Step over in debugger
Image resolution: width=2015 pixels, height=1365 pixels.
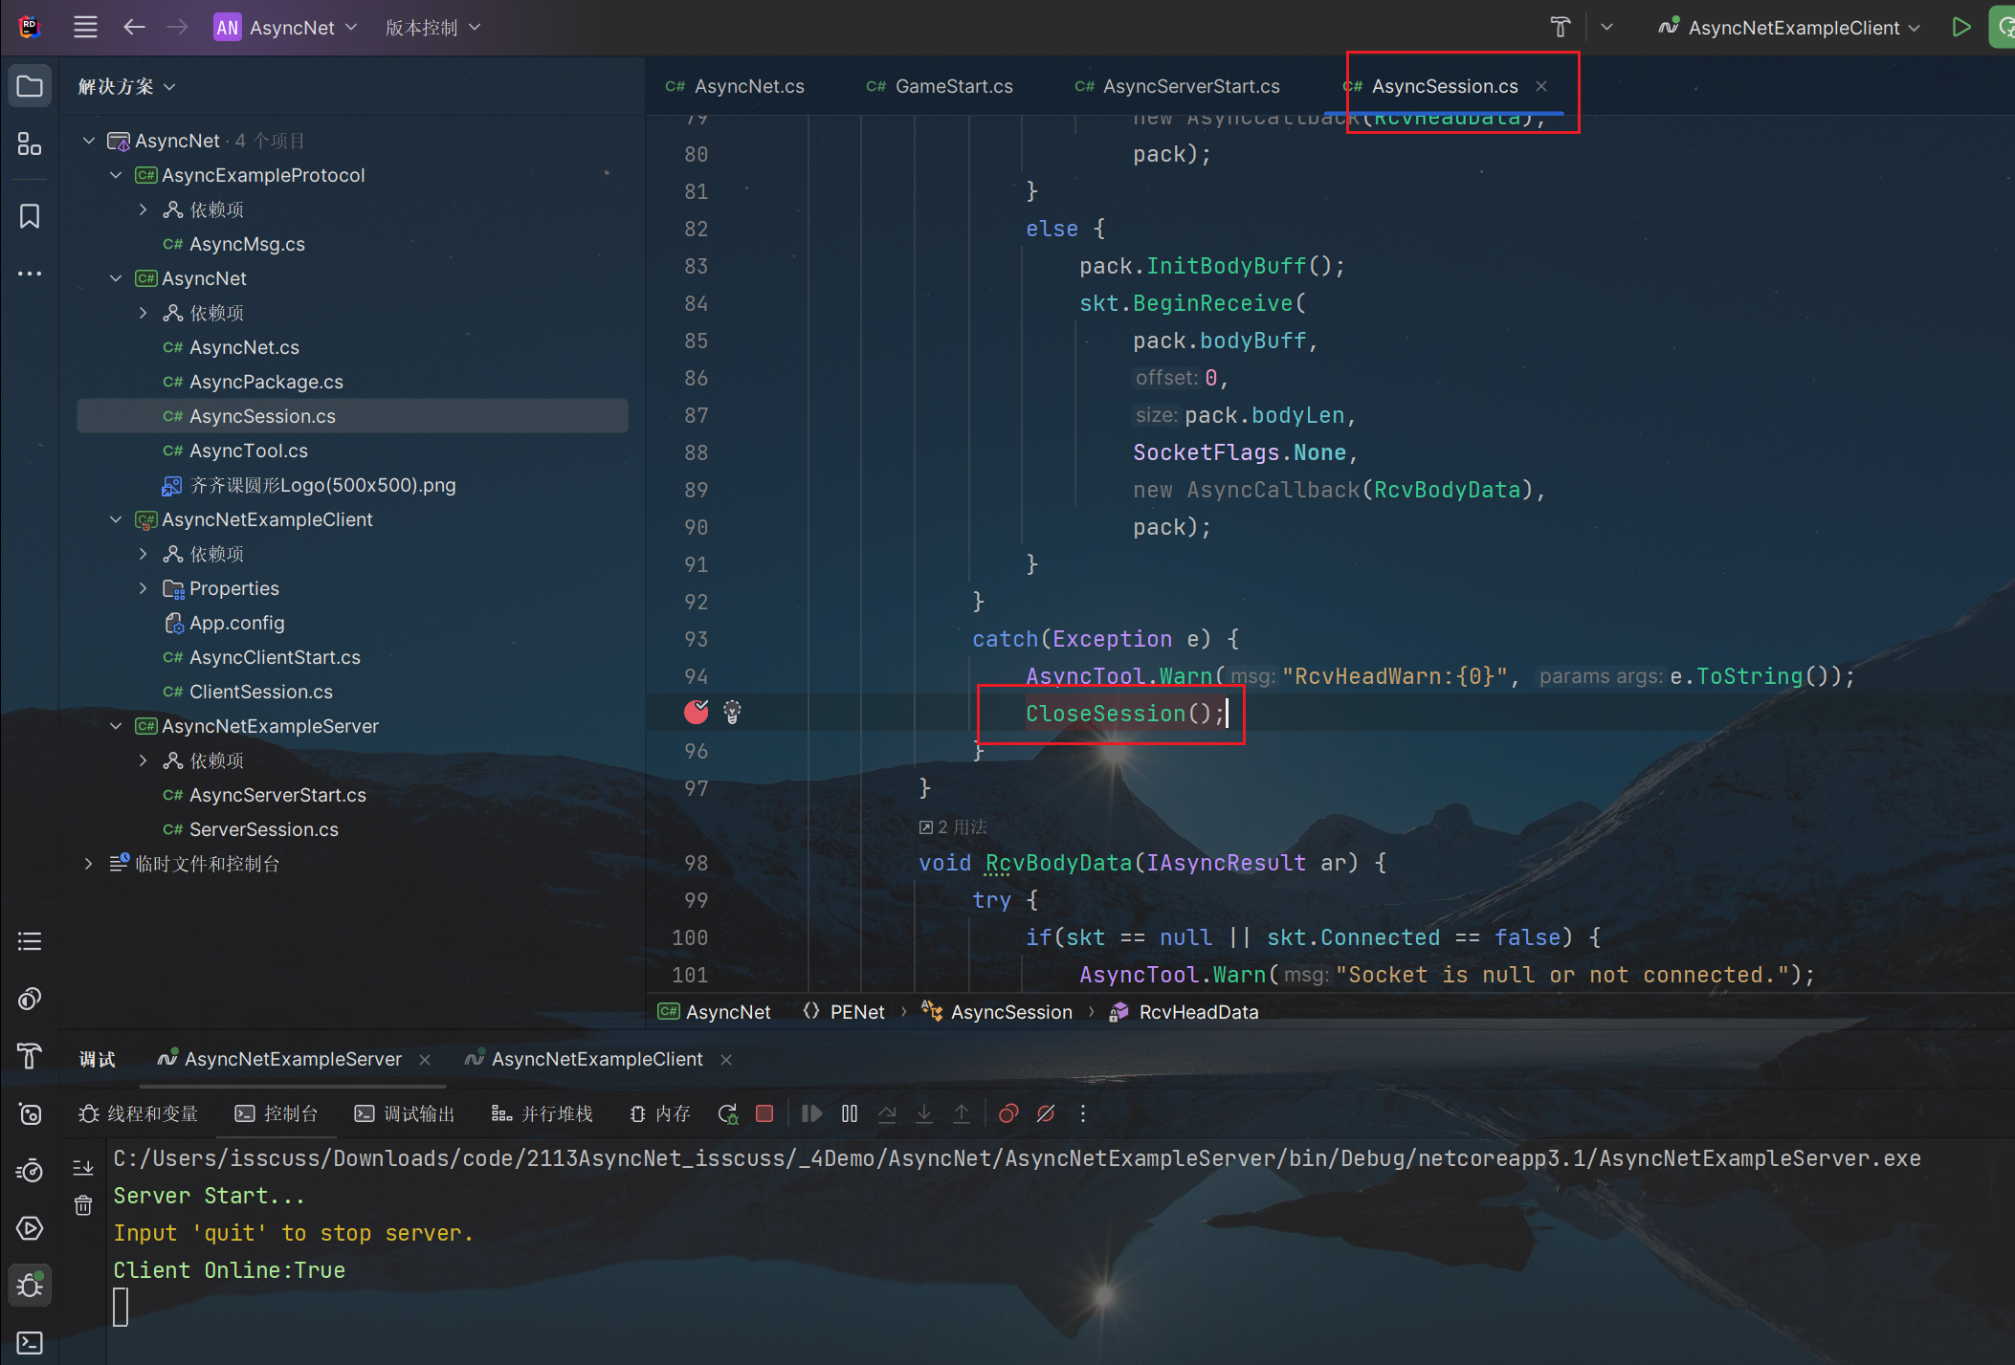click(x=887, y=1113)
